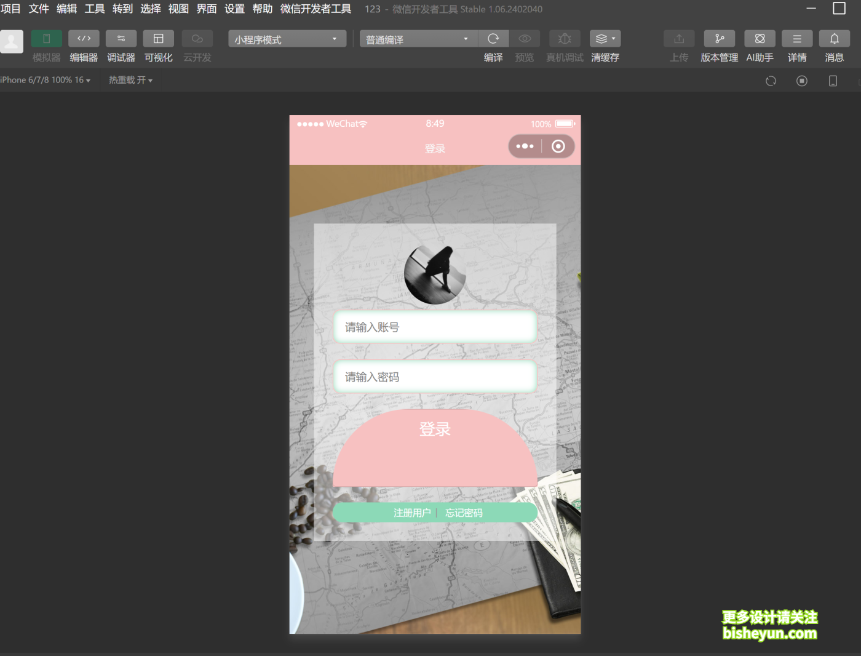
Task: Click the 清缓存 clear cache label
Action: (605, 58)
